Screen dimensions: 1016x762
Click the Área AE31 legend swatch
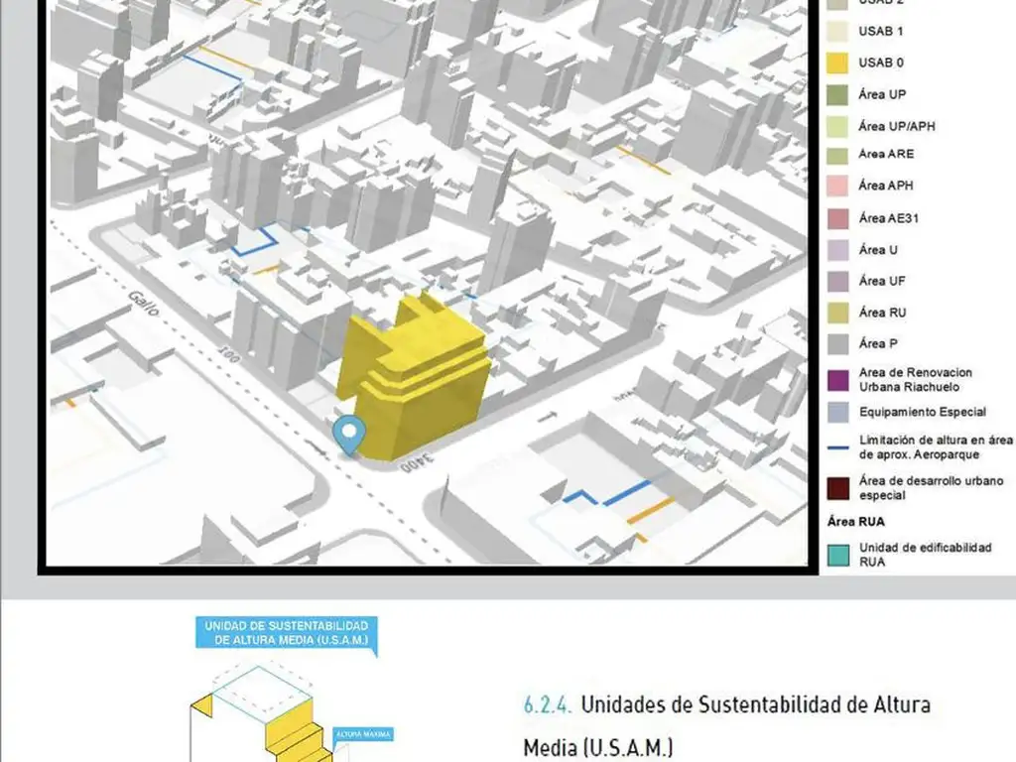(x=836, y=218)
